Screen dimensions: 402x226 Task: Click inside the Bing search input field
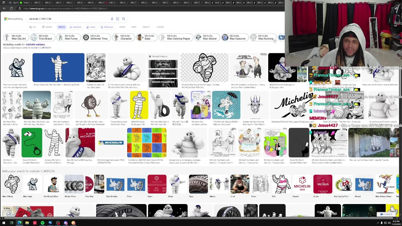[68, 19]
